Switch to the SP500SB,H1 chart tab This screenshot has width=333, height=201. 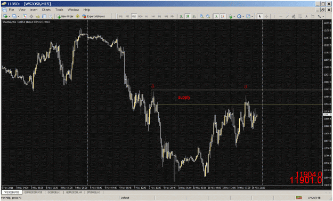tap(93, 192)
